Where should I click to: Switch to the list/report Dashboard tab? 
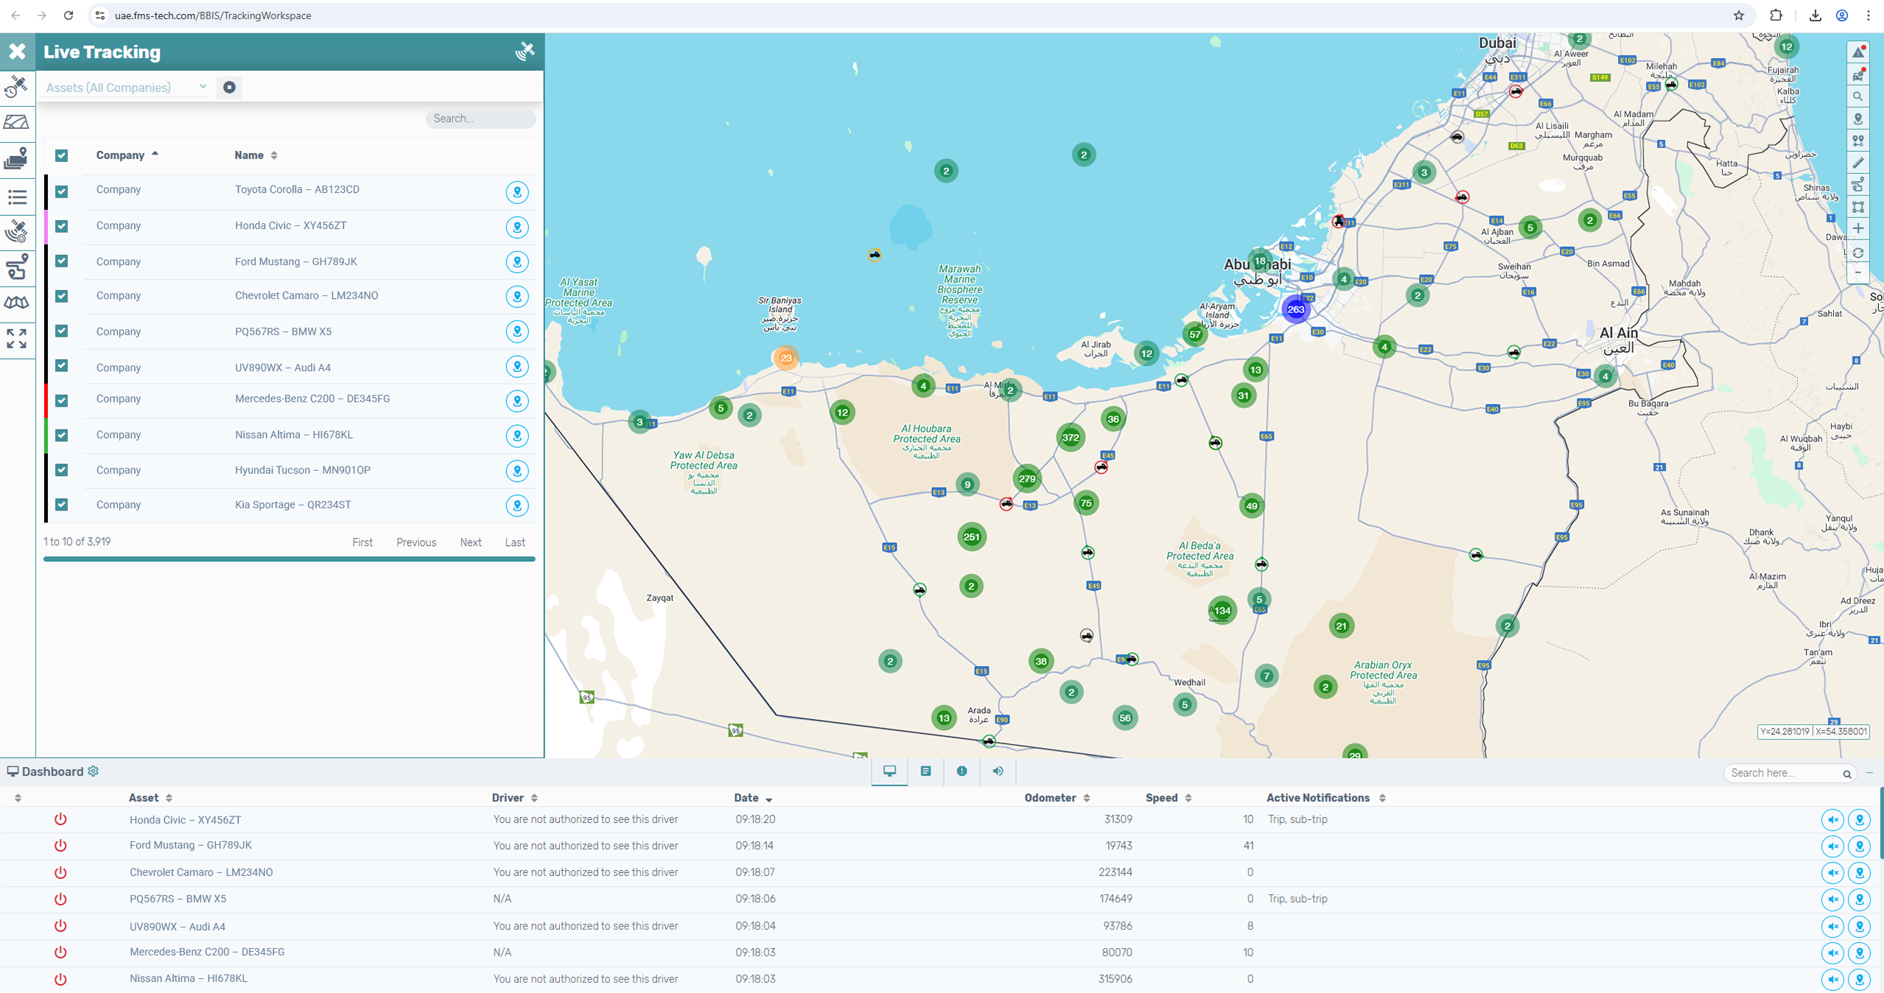(x=925, y=771)
